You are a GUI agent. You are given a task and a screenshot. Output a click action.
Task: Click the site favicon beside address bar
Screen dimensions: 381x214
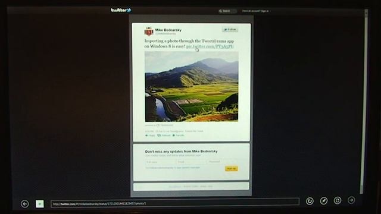40,203
